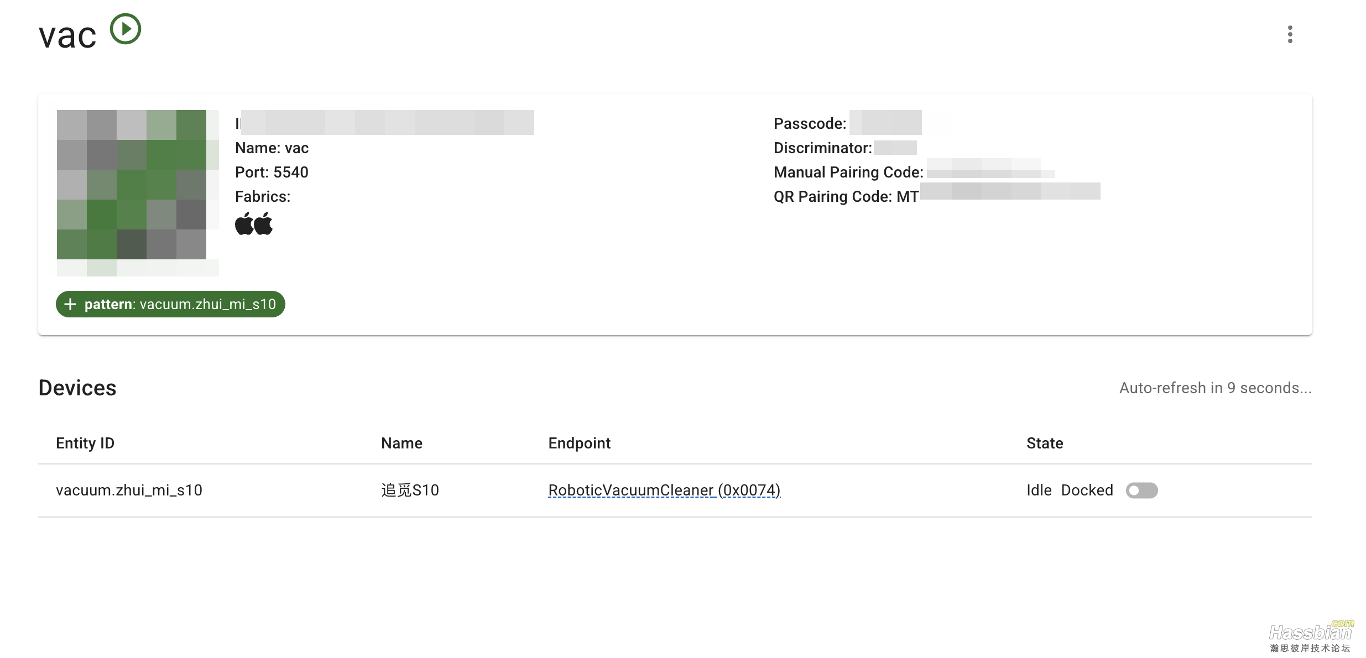Click the 追觅S10 device name
This screenshot has width=1366, height=658.
pos(410,490)
